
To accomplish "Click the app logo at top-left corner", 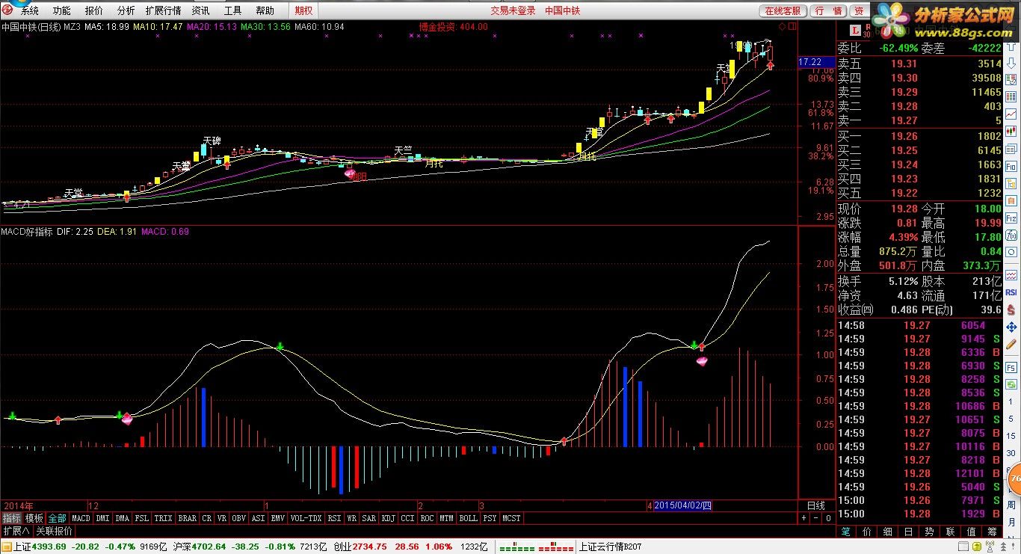I will click(8, 10).
